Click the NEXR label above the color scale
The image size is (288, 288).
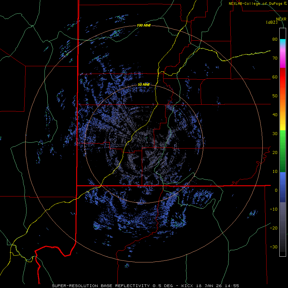point(281,19)
